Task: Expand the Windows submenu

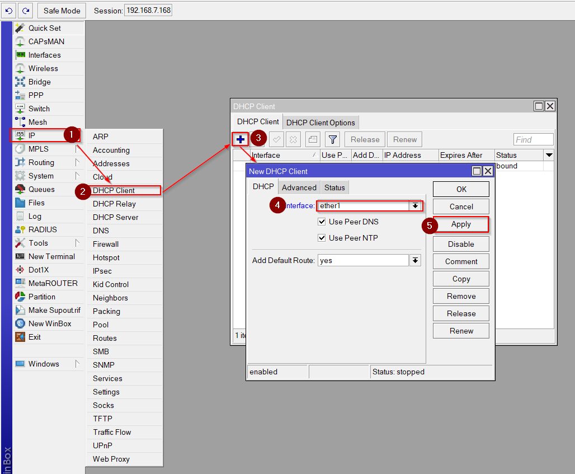Action: click(77, 364)
